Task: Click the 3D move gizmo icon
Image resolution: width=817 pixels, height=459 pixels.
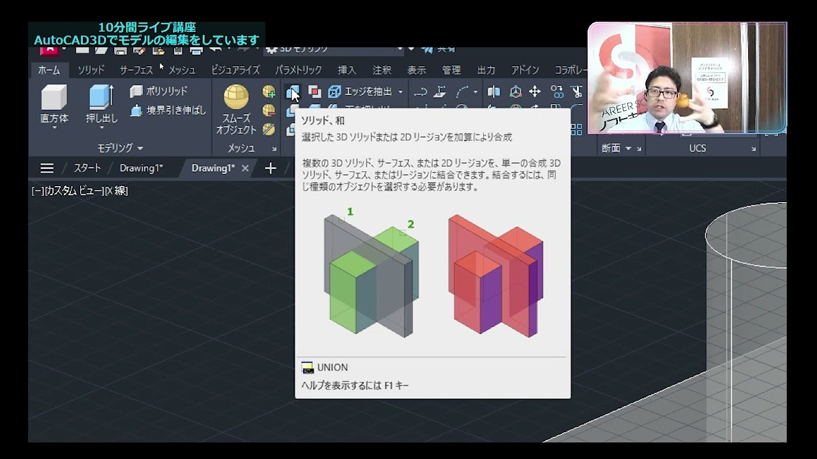Action: coord(515,92)
